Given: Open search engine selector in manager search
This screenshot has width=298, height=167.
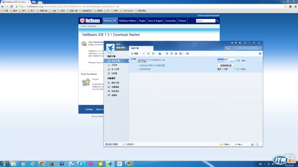Looking at the screenshot, I should (227, 48).
